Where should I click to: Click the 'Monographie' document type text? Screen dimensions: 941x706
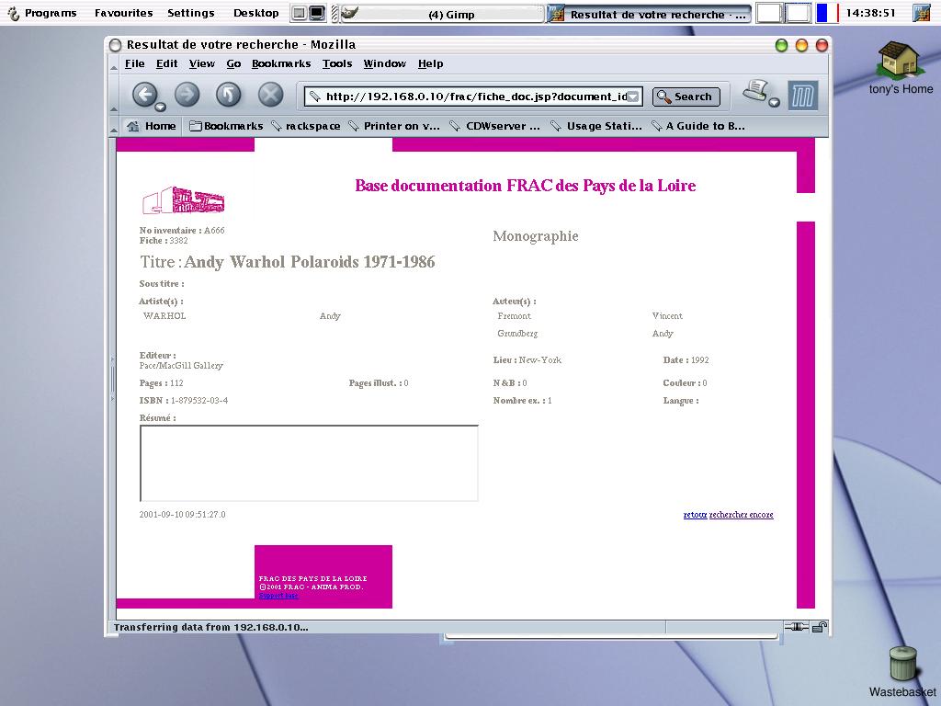(x=536, y=236)
